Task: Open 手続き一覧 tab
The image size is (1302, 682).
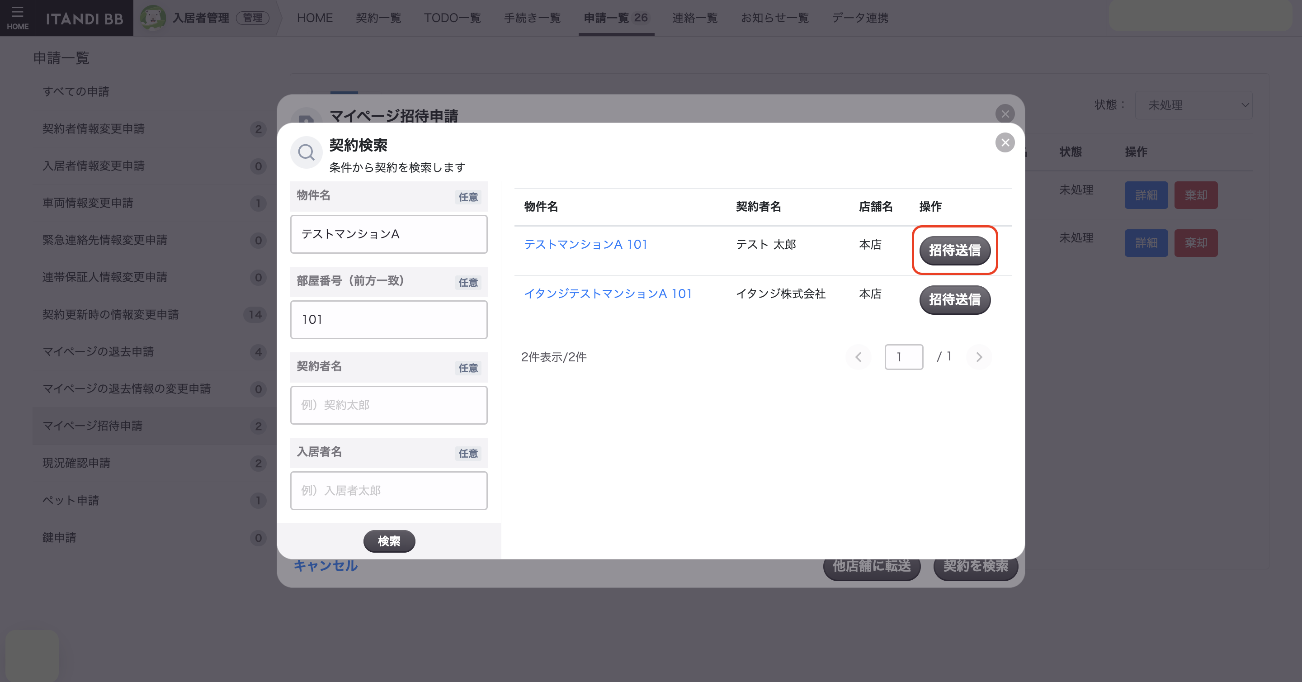Action: click(532, 18)
